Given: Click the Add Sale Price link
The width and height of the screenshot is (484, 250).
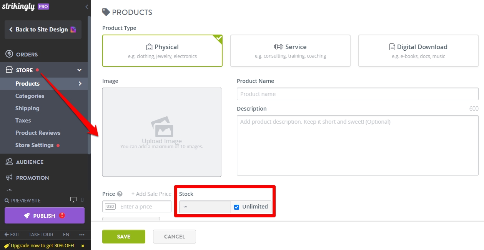Looking at the screenshot, I should point(151,194).
